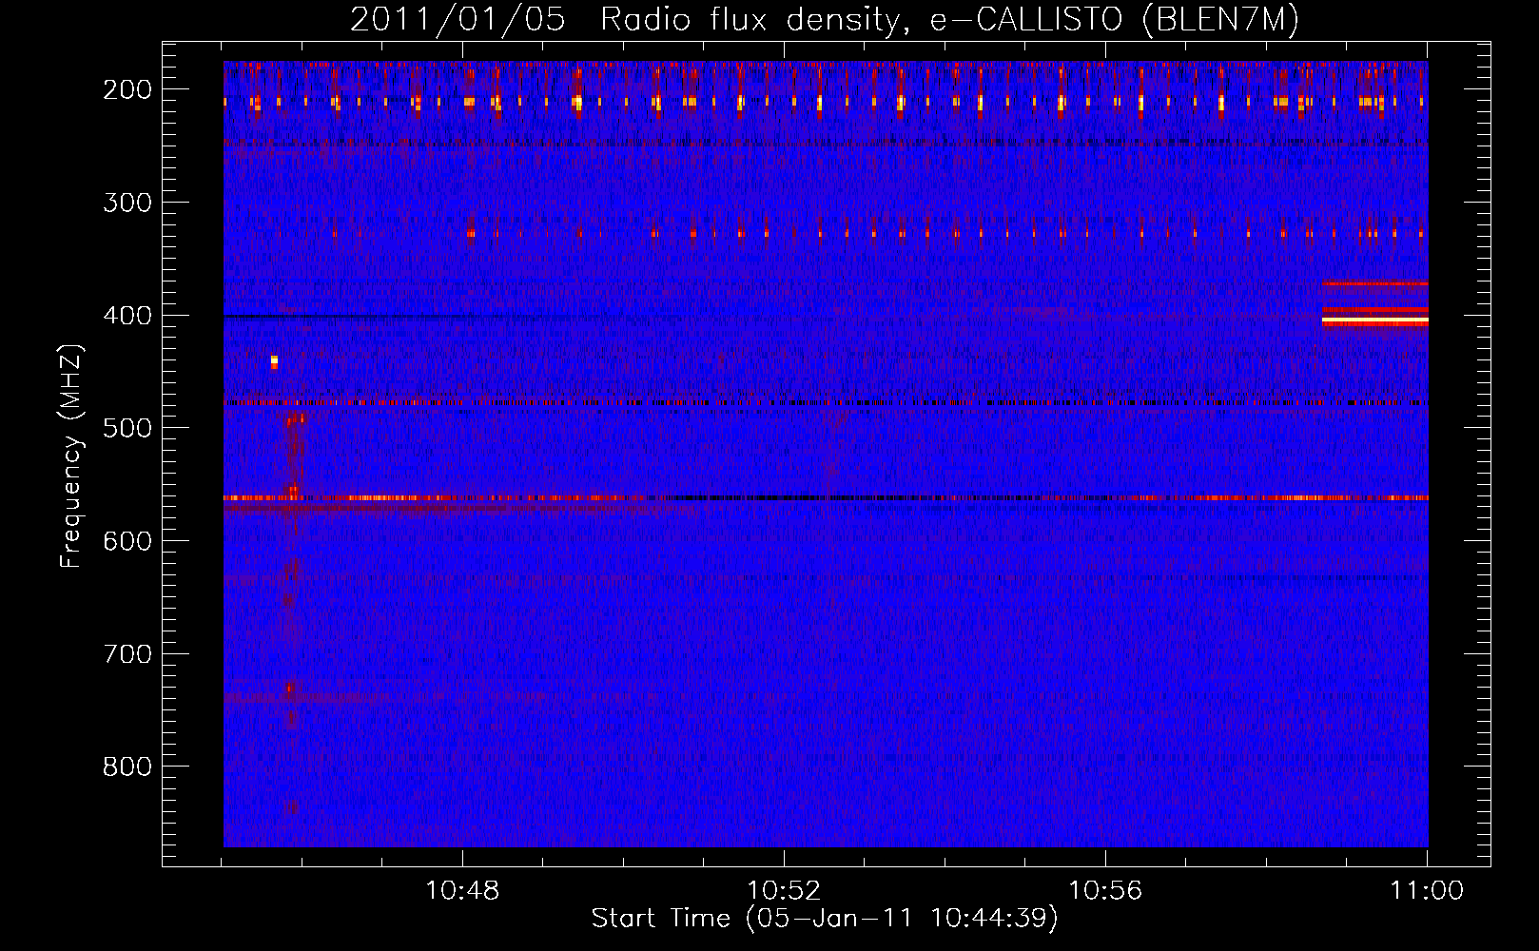This screenshot has height=951, width=1539.
Task: Click the 11:00 time tick label
Action: click(x=1427, y=891)
